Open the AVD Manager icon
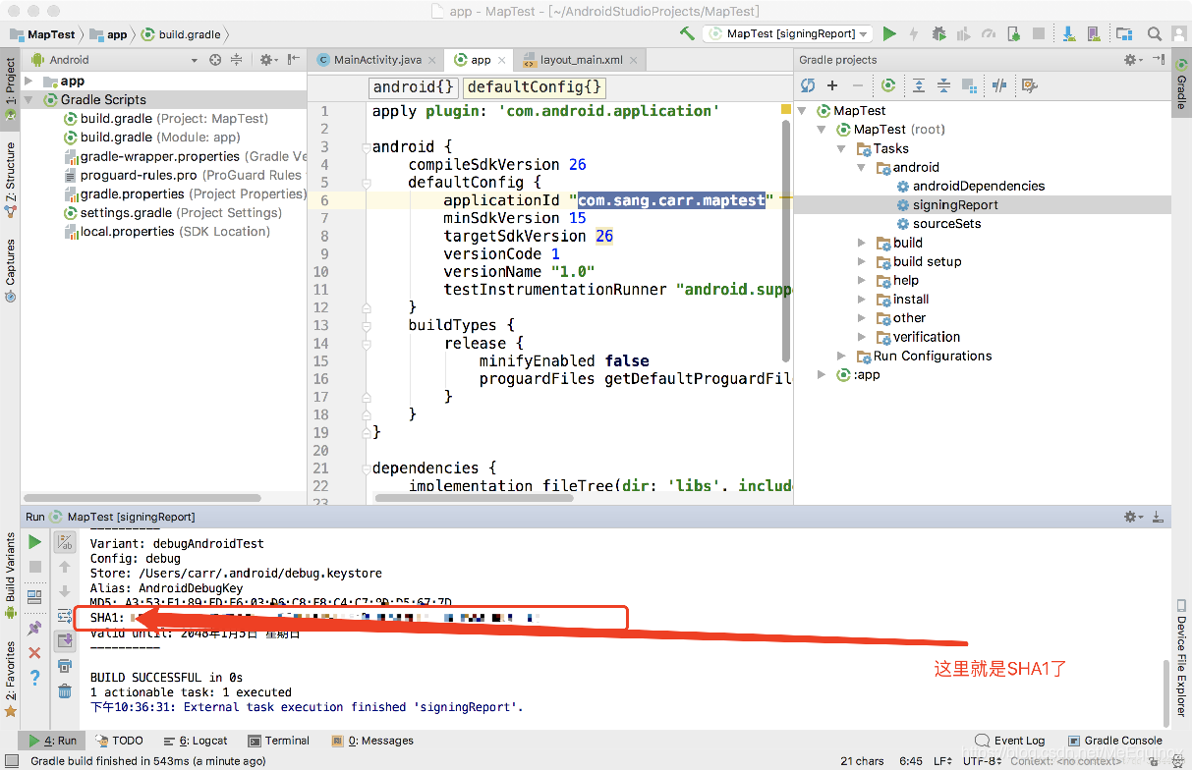1193x771 pixels. click(x=1094, y=32)
